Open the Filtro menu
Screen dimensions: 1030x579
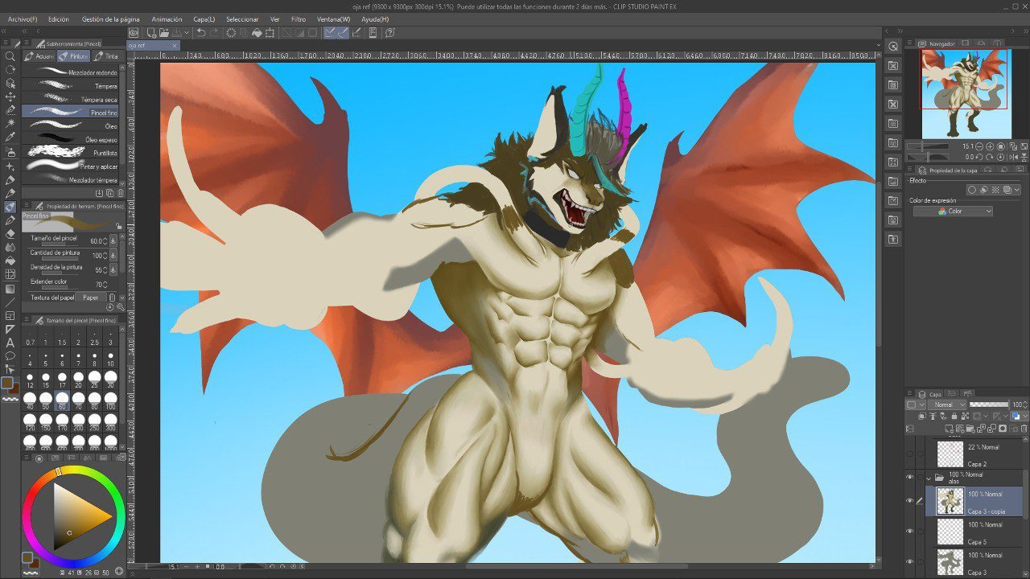(299, 18)
